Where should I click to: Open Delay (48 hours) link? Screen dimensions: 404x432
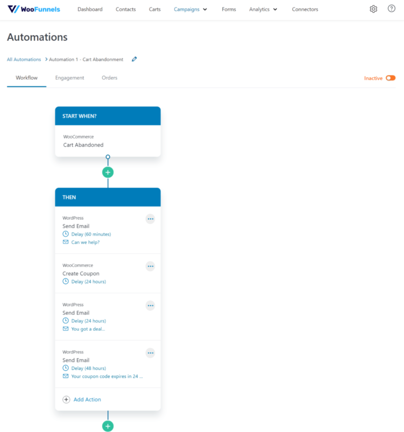(x=89, y=368)
